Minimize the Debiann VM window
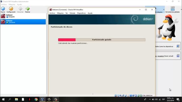 click(140, 10)
